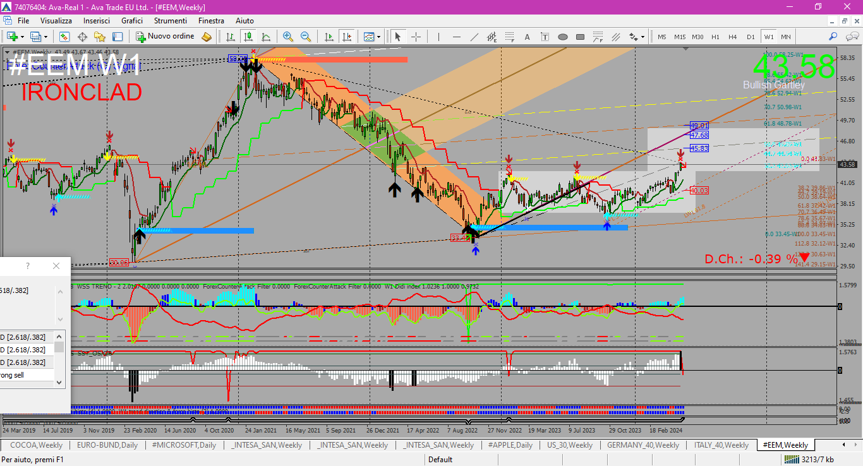Open the Finestra menu
The image size is (863, 466).
(211, 21)
